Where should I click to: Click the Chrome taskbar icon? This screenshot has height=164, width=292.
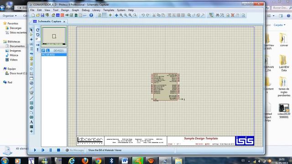(98, 160)
